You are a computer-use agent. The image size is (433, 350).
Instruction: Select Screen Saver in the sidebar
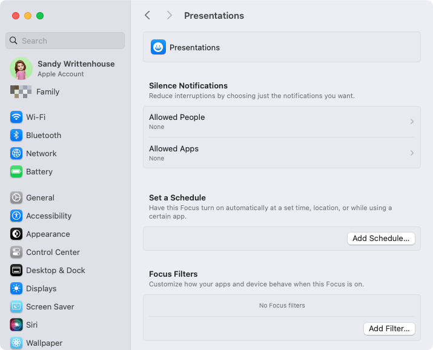(x=42, y=306)
